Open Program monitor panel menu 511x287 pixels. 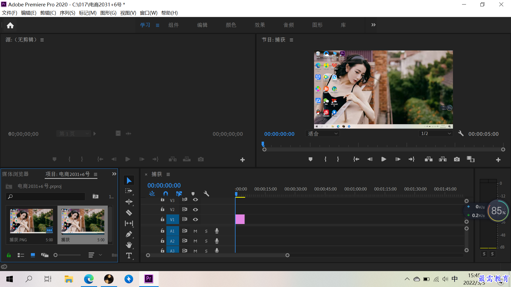click(291, 40)
